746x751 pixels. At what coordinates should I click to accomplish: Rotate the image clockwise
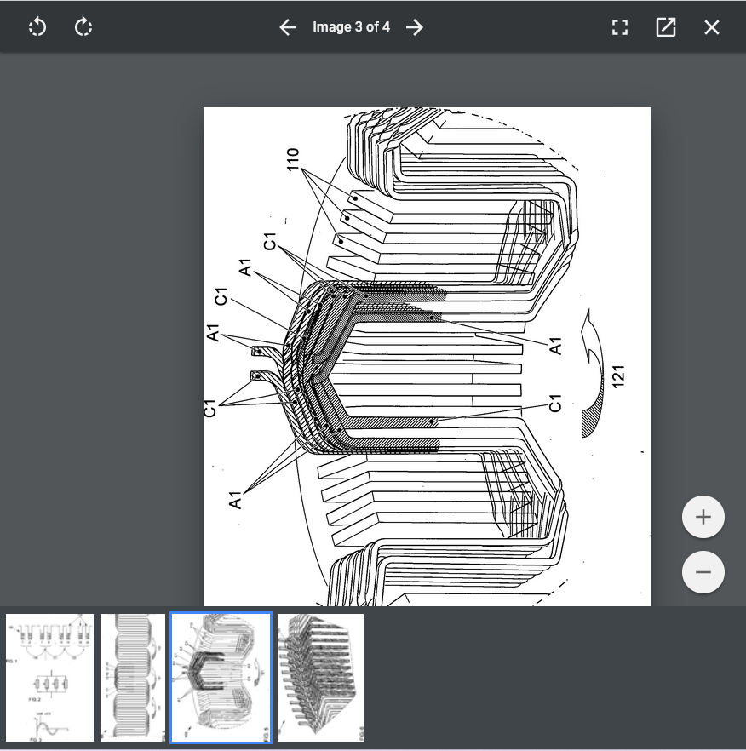click(x=83, y=27)
